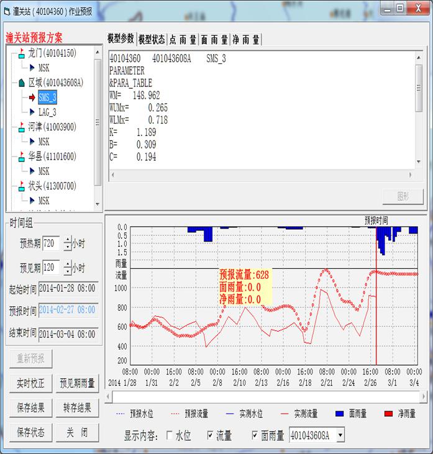Click the tree panel scroll up arrow
The width and height of the screenshot is (433, 454).
(x=98, y=52)
